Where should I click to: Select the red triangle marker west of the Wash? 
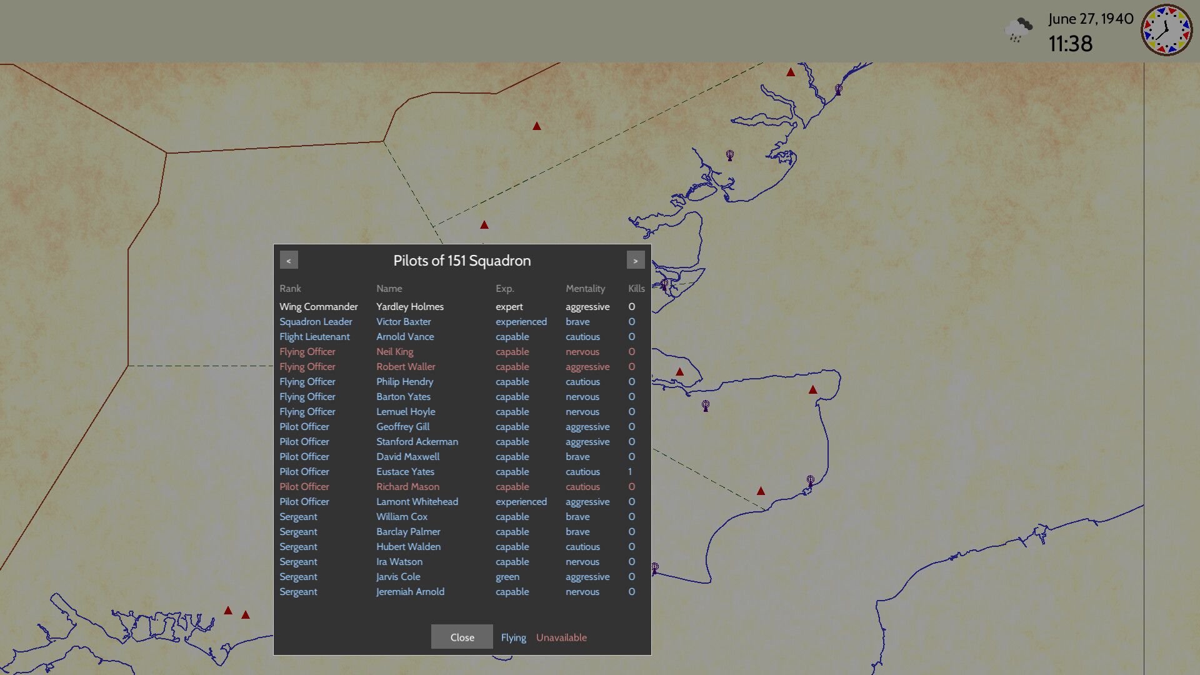[537, 126]
